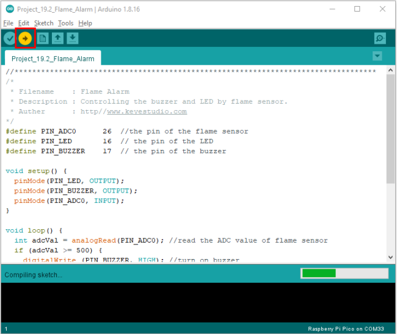Viewport: 397px width, 334px height.
Task: Click 'void setup() {' line
Action: pos(36,171)
